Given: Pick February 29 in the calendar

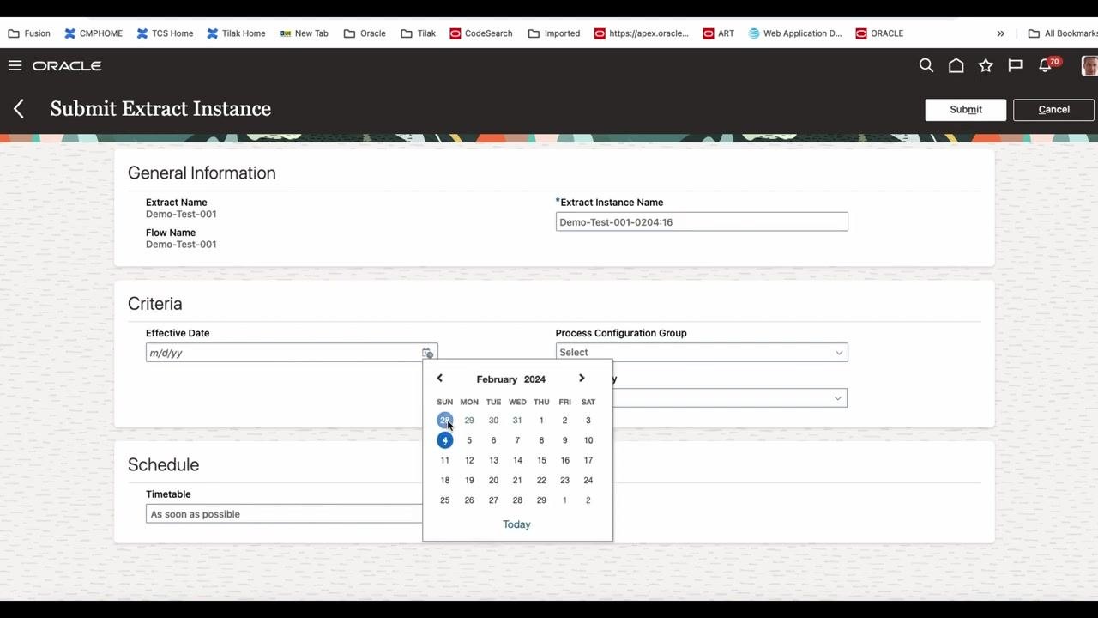Looking at the screenshot, I should pyautogui.click(x=541, y=500).
